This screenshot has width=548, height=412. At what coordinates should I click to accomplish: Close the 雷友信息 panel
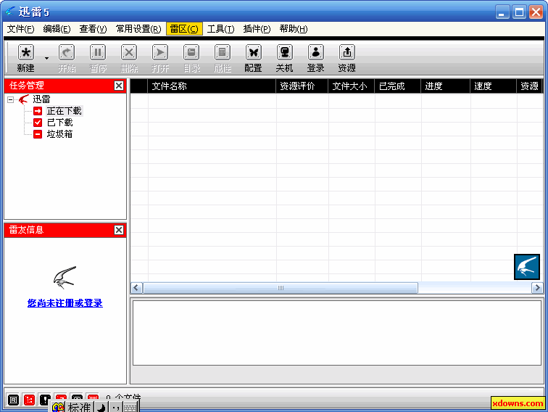(x=119, y=230)
